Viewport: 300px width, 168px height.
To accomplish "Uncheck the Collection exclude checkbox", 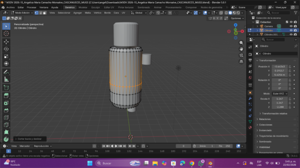I will point(286,22).
